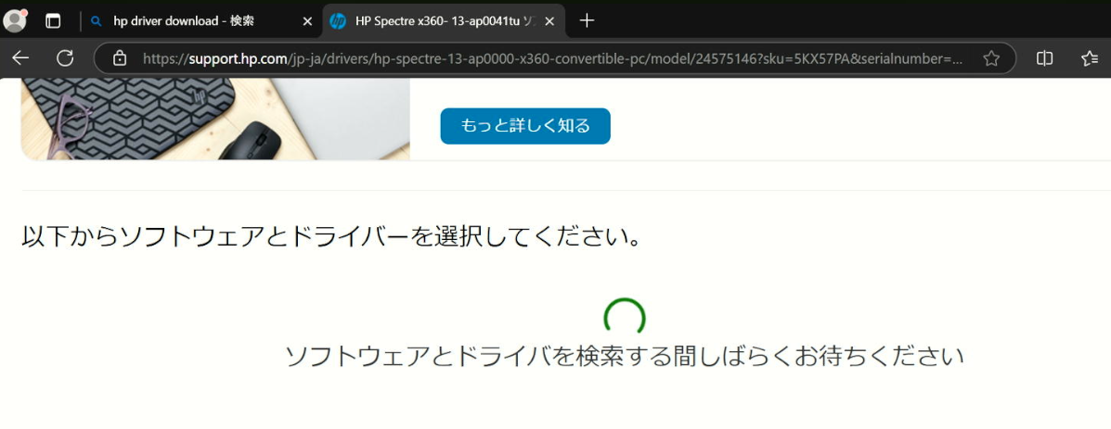Click the ソフトウェアとドライバを検索する間しばらくお待ちください text
The image size is (1111, 429).
tap(625, 356)
